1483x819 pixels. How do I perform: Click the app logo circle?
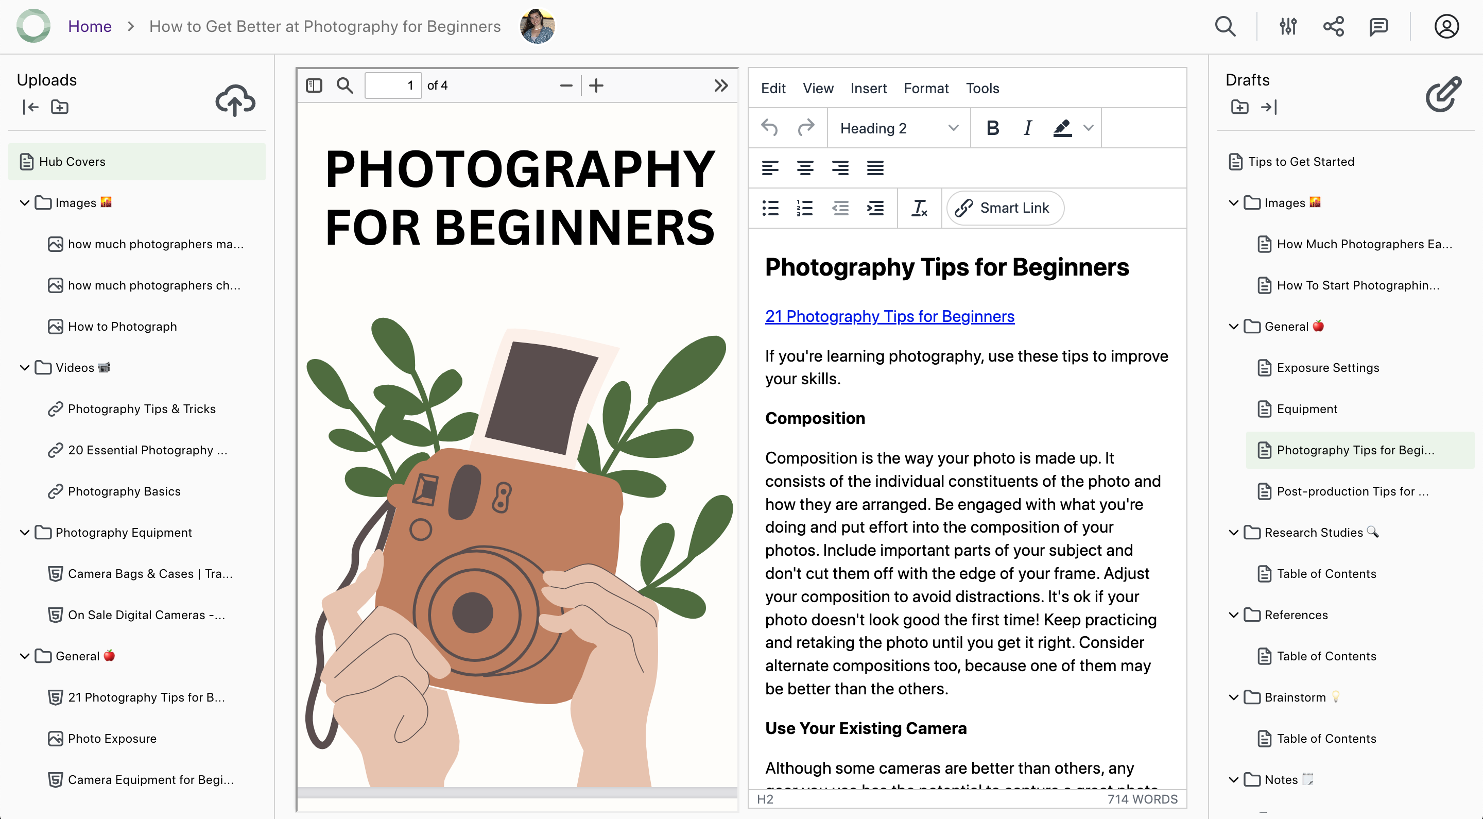pos(33,26)
